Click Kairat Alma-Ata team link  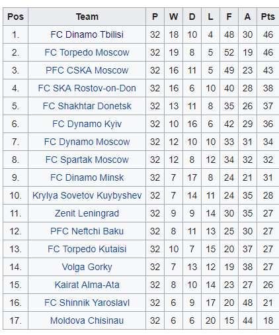(87, 285)
